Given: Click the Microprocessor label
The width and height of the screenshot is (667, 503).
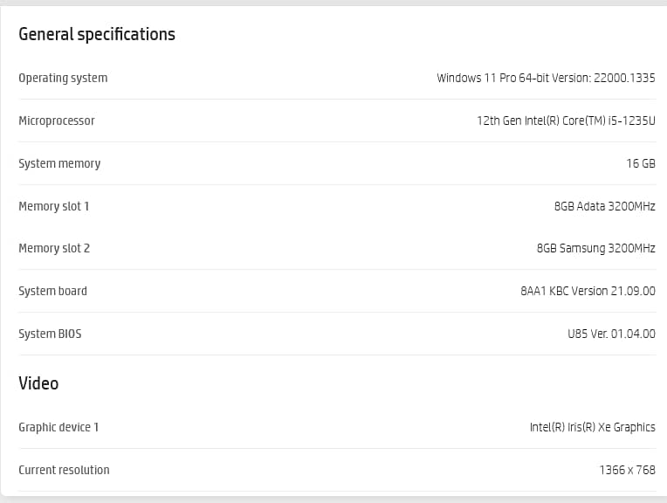Looking at the screenshot, I should point(57,121).
